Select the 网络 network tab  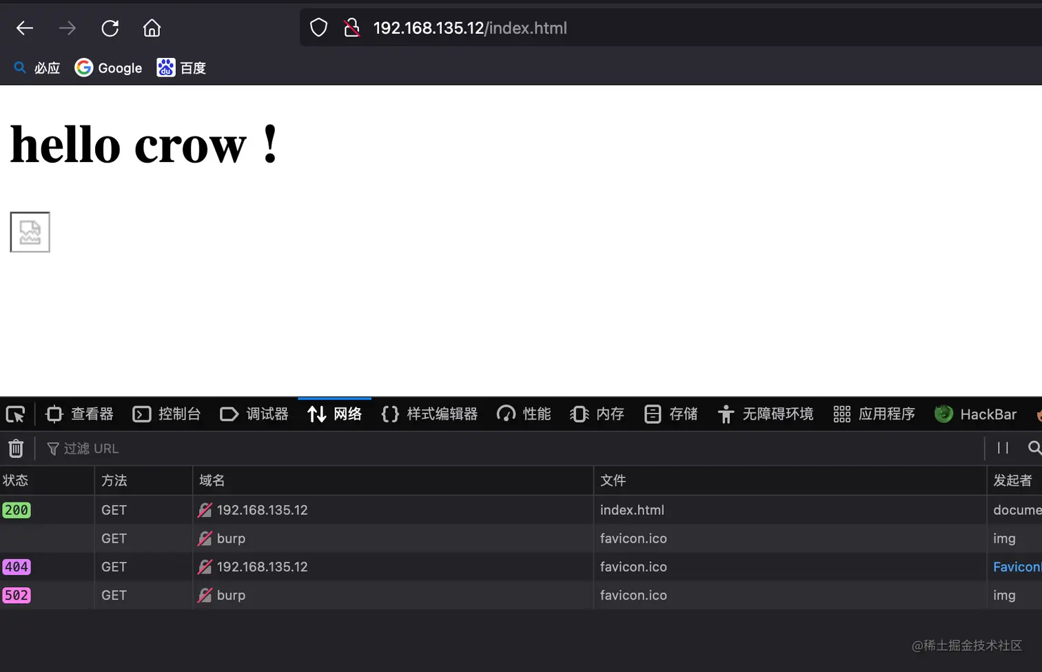click(334, 414)
